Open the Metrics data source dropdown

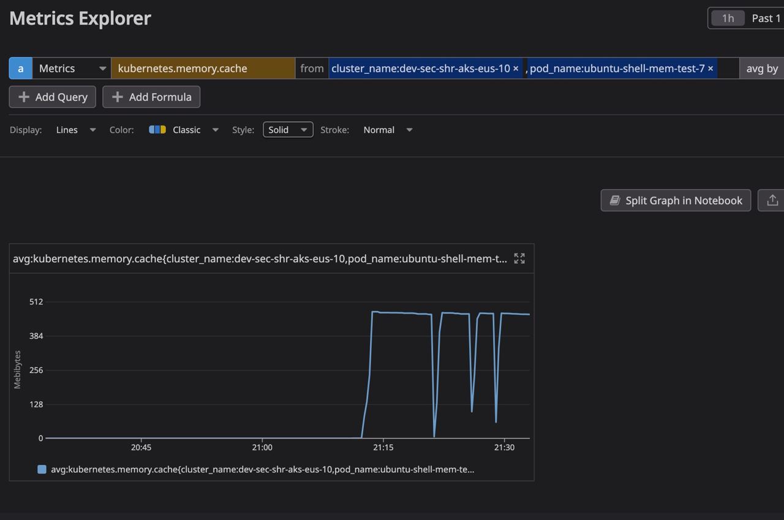(x=102, y=68)
